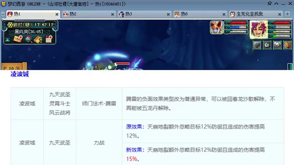Open the tab list dropdown arrow
The width and height of the screenshot is (294, 165).
3,14
